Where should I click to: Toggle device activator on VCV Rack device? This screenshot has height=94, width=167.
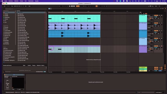tap(5, 75)
